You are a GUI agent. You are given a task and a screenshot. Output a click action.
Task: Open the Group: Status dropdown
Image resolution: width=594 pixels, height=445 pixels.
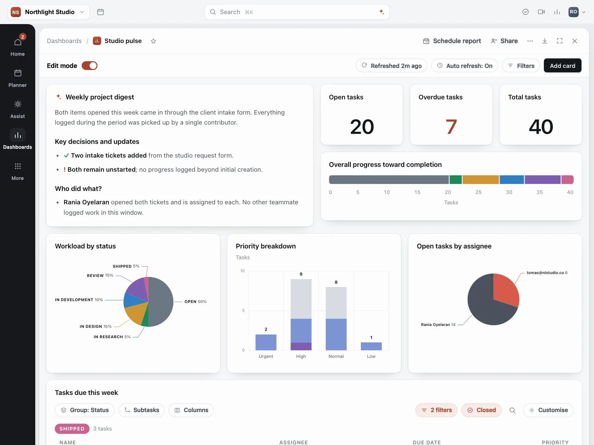[x=85, y=410]
